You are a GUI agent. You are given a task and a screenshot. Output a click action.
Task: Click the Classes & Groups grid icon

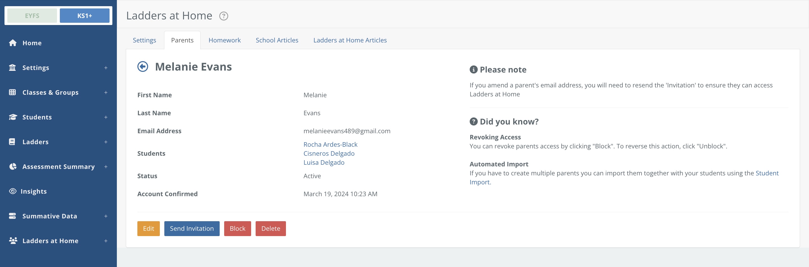point(13,92)
